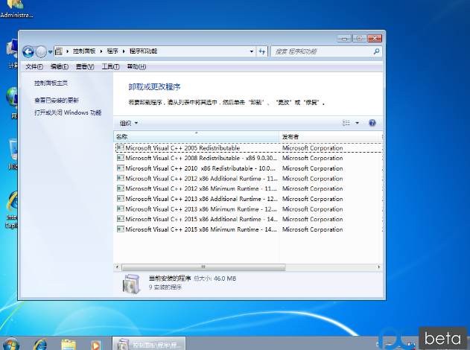Click the forward navigation arrow button

click(x=41, y=52)
